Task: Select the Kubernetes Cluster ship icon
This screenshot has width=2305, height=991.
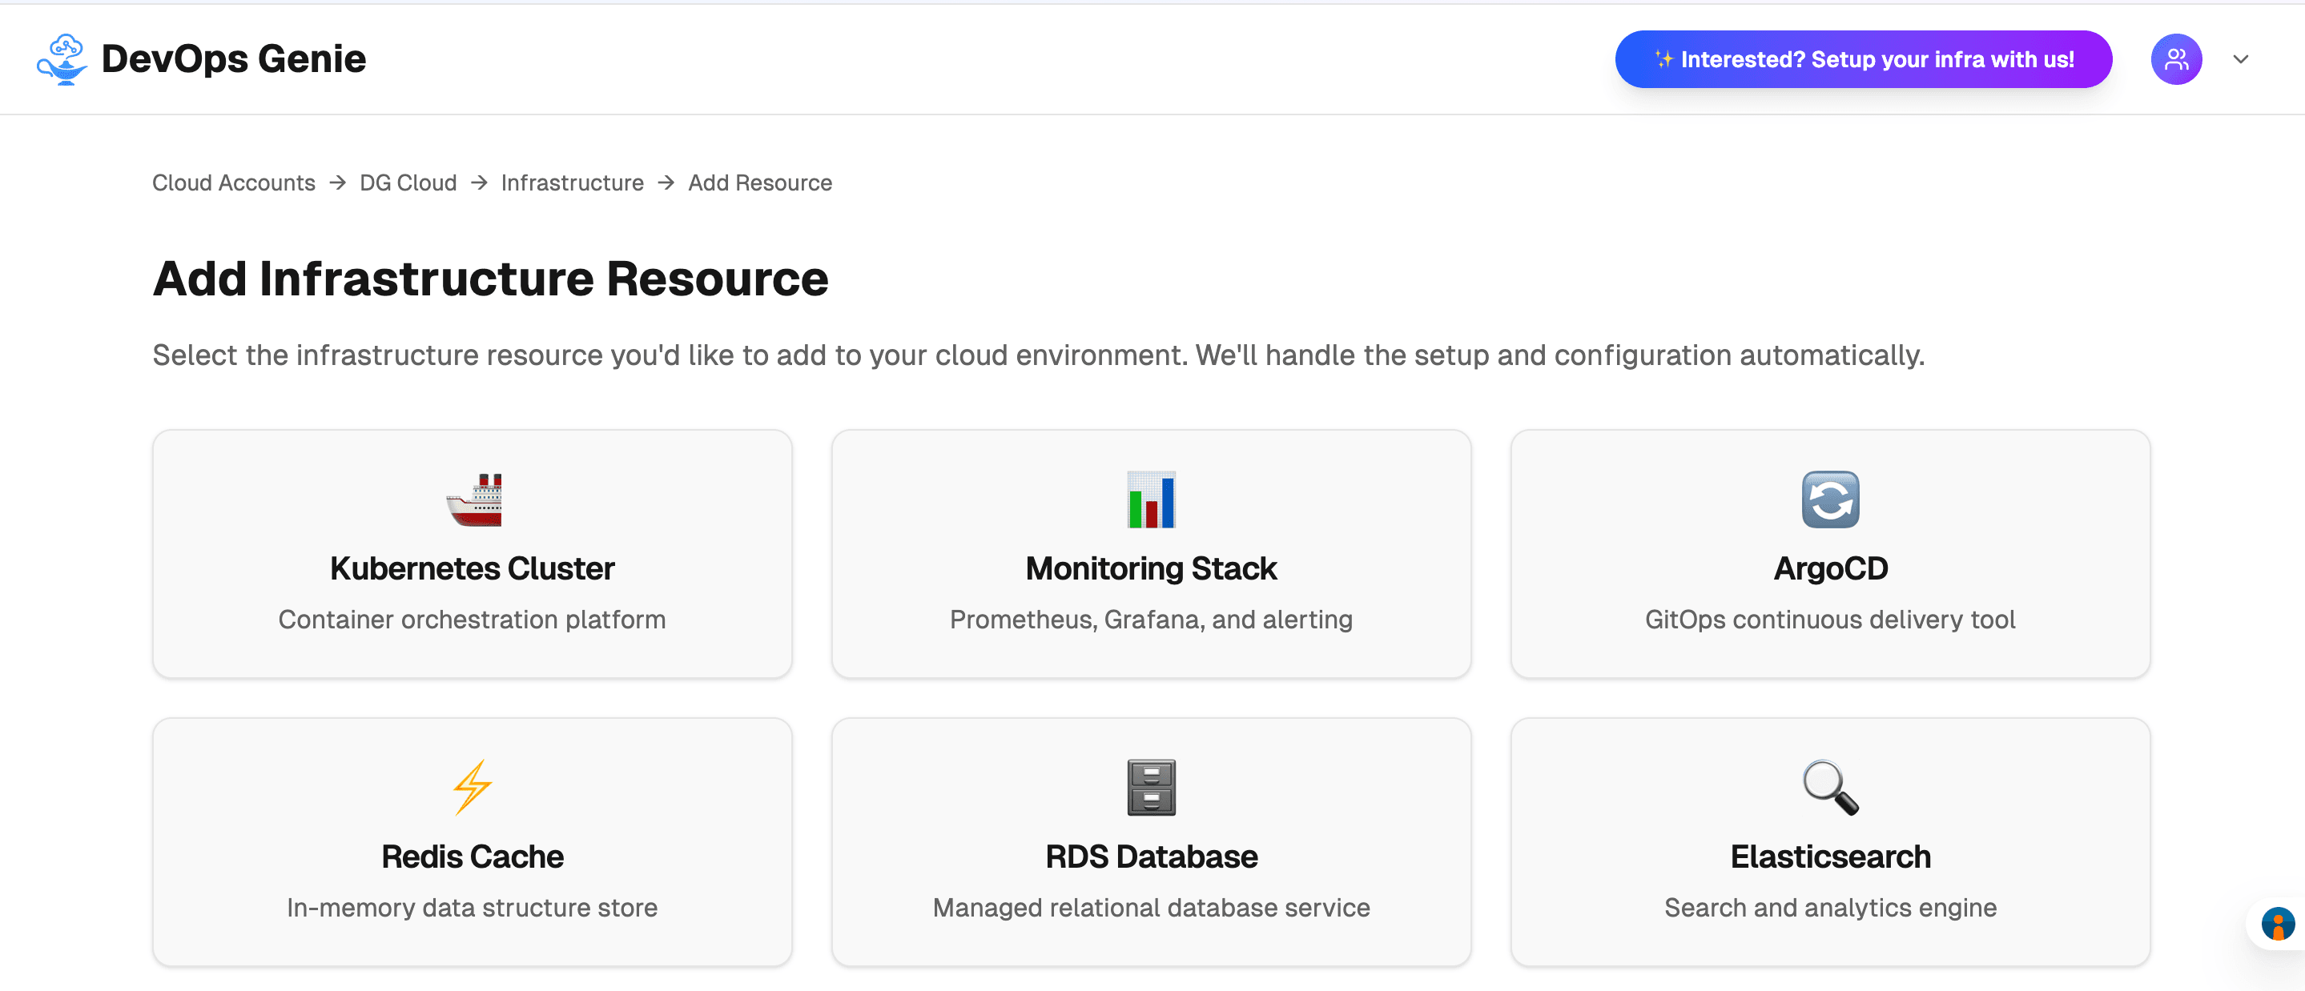Action: click(x=473, y=500)
